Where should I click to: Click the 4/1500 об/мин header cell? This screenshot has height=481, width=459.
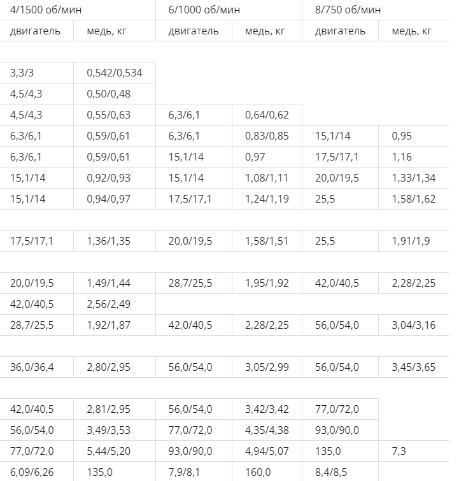78,10
